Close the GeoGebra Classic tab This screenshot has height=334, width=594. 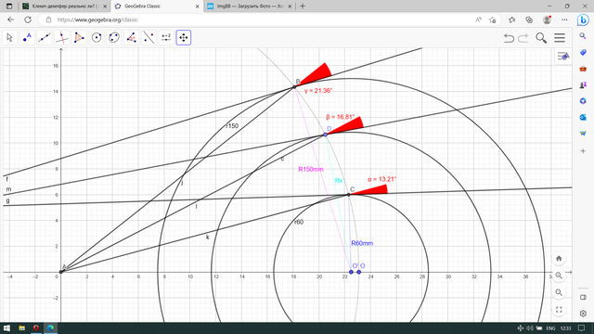198,6
